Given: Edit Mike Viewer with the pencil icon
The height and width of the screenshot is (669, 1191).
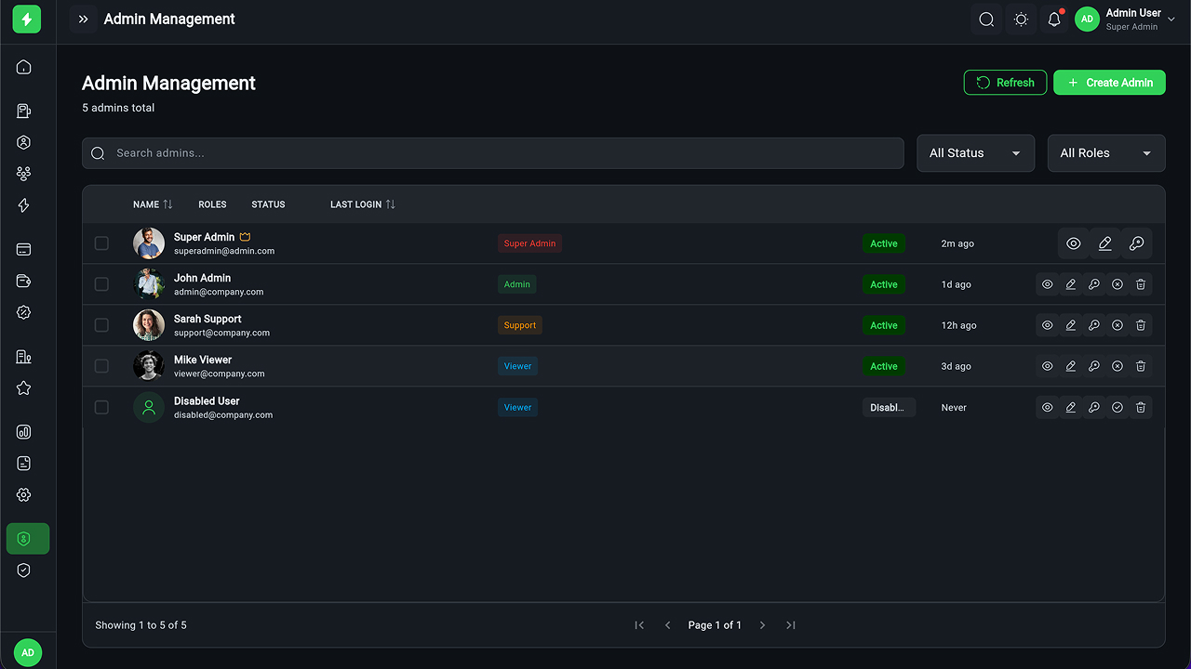Looking at the screenshot, I should click(x=1071, y=366).
